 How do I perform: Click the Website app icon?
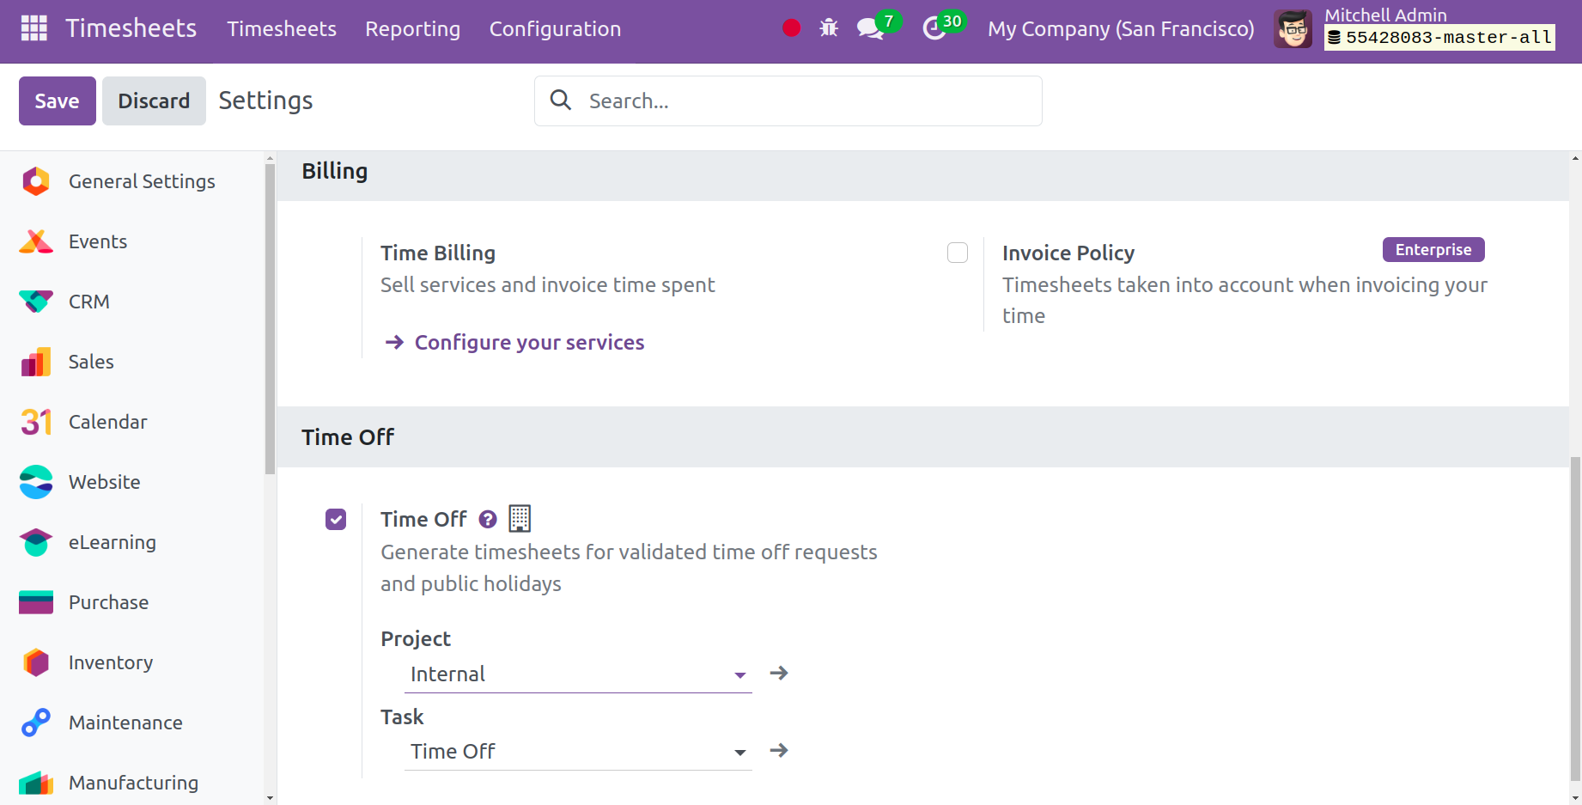tap(36, 482)
